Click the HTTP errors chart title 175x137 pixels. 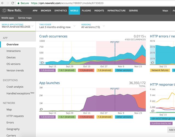[x=162, y=36]
